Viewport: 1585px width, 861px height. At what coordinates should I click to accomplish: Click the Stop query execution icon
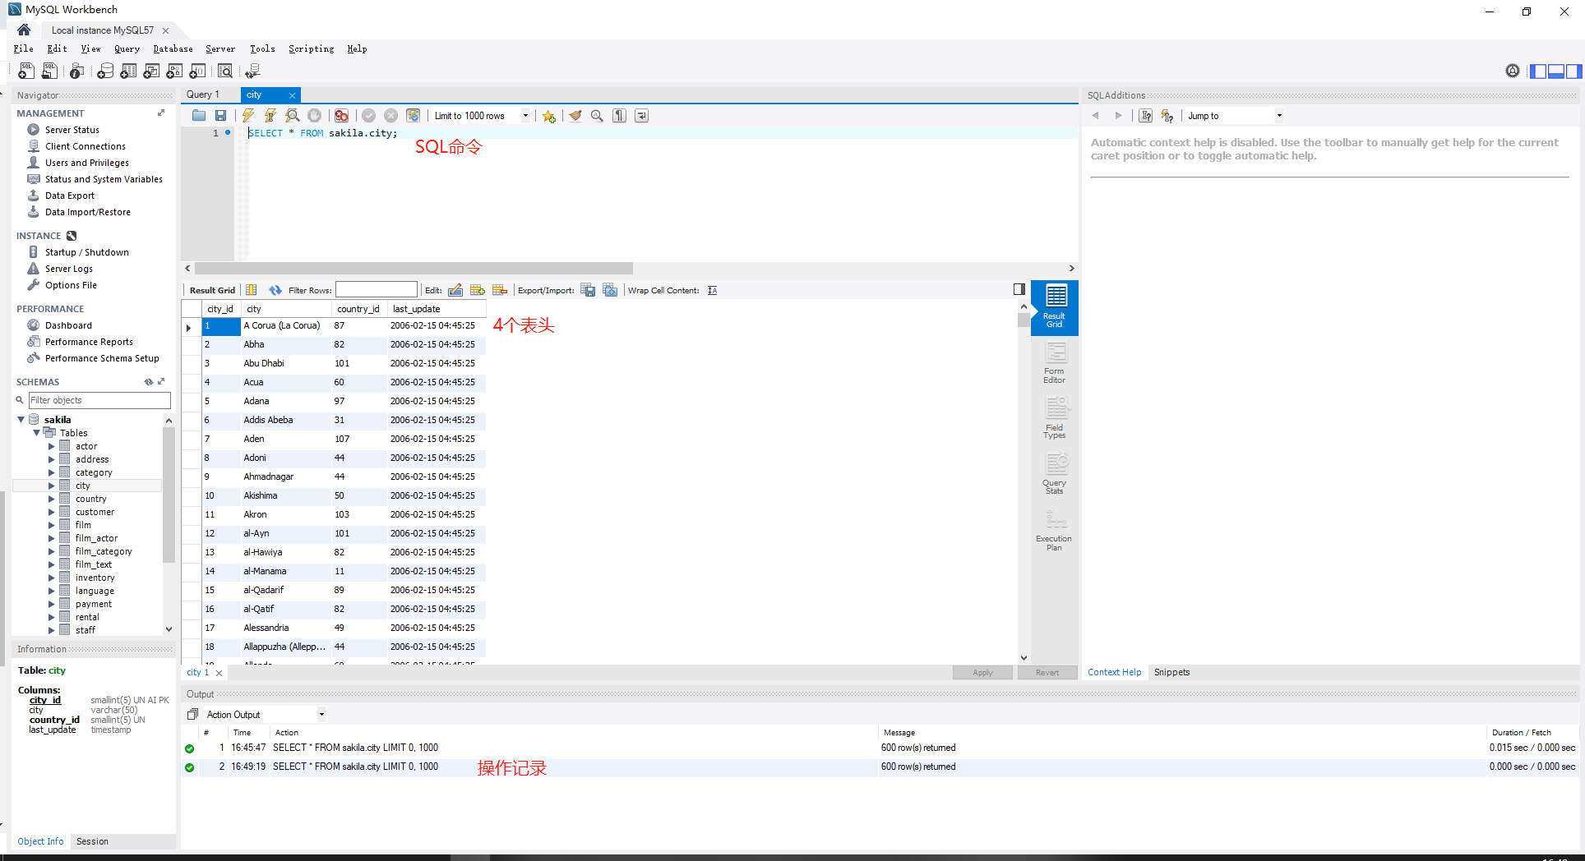pos(313,115)
